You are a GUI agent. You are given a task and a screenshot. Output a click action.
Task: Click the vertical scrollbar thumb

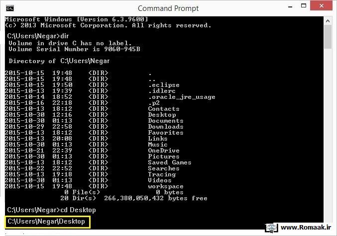328,37
